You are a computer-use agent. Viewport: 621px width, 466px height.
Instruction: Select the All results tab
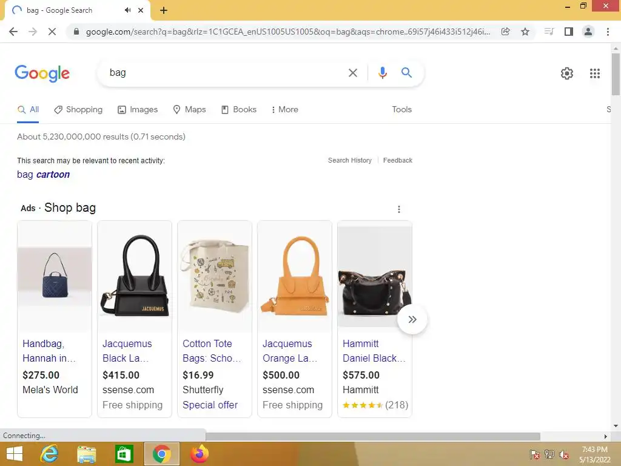(28, 110)
